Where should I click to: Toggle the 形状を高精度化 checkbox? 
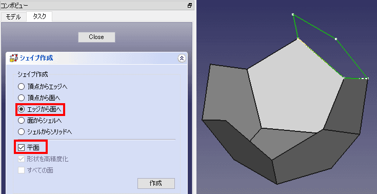pos(22,159)
